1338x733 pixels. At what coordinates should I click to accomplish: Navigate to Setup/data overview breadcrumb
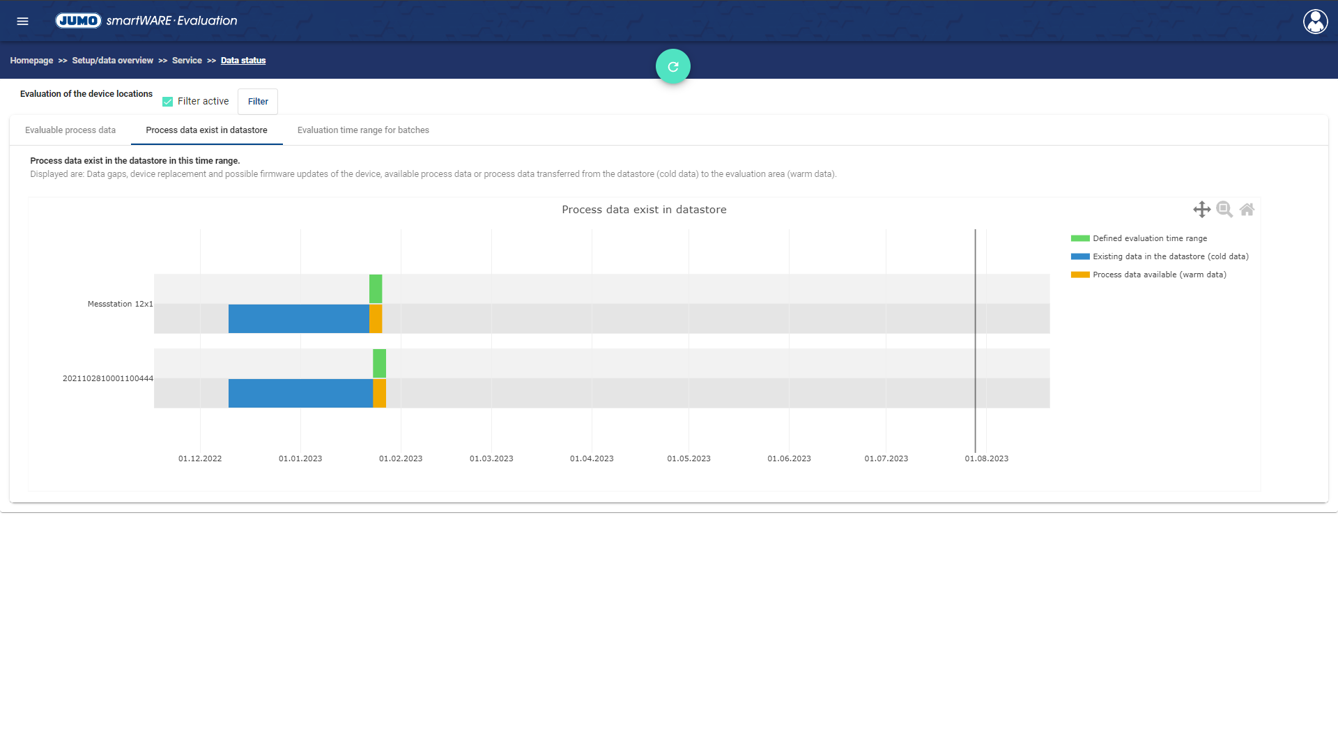click(112, 61)
